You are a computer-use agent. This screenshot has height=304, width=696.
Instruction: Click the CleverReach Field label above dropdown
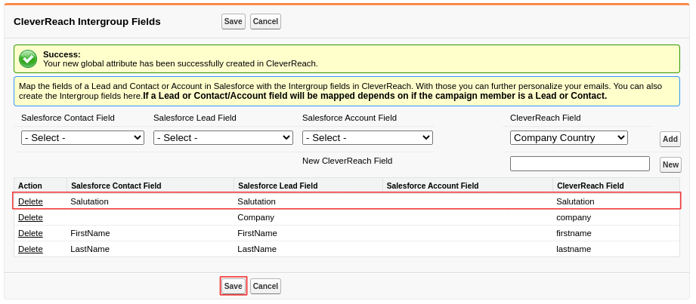(x=546, y=118)
